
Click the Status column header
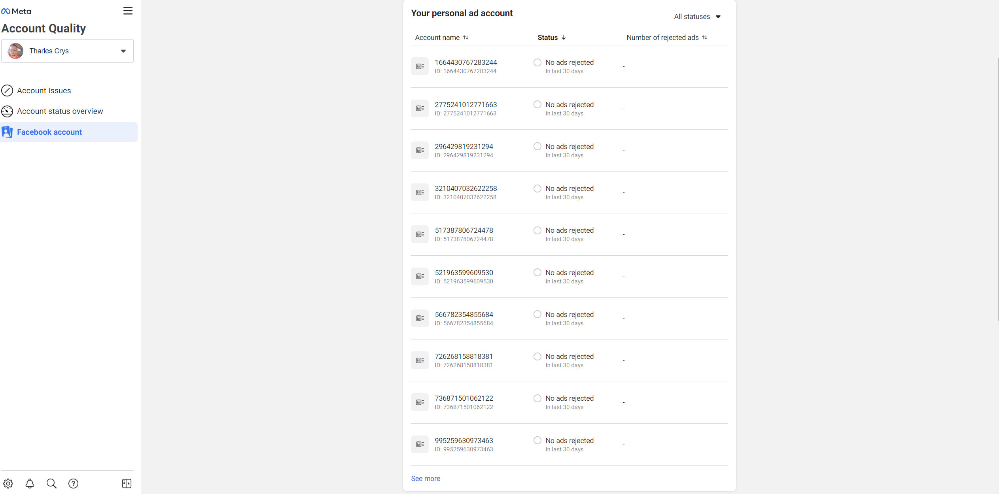click(x=548, y=38)
